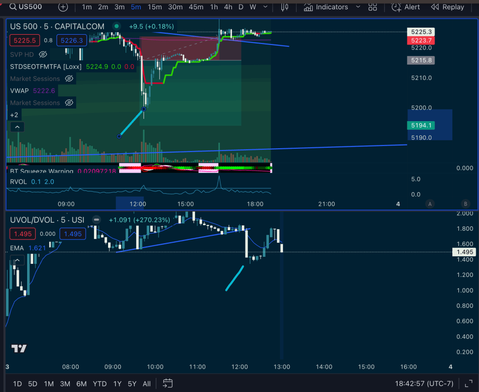The height and width of the screenshot is (392, 479).
Task: Show the hidden SVP HD indicator
Action: pos(43,54)
